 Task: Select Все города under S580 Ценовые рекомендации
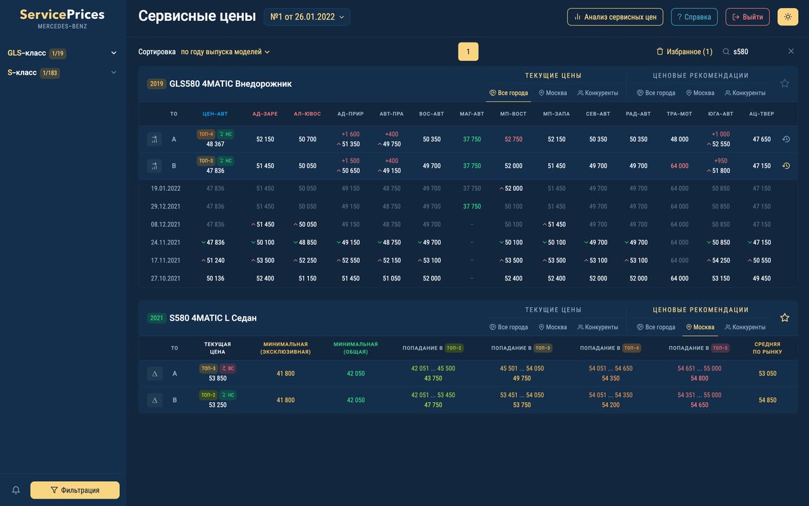pyautogui.click(x=656, y=327)
